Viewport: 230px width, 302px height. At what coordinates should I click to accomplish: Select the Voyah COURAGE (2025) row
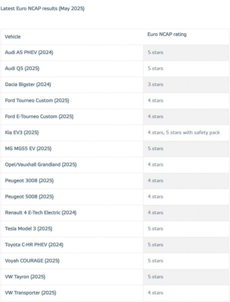[x=115, y=261]
